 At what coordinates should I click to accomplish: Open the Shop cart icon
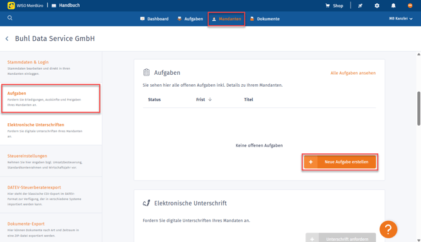327,6
